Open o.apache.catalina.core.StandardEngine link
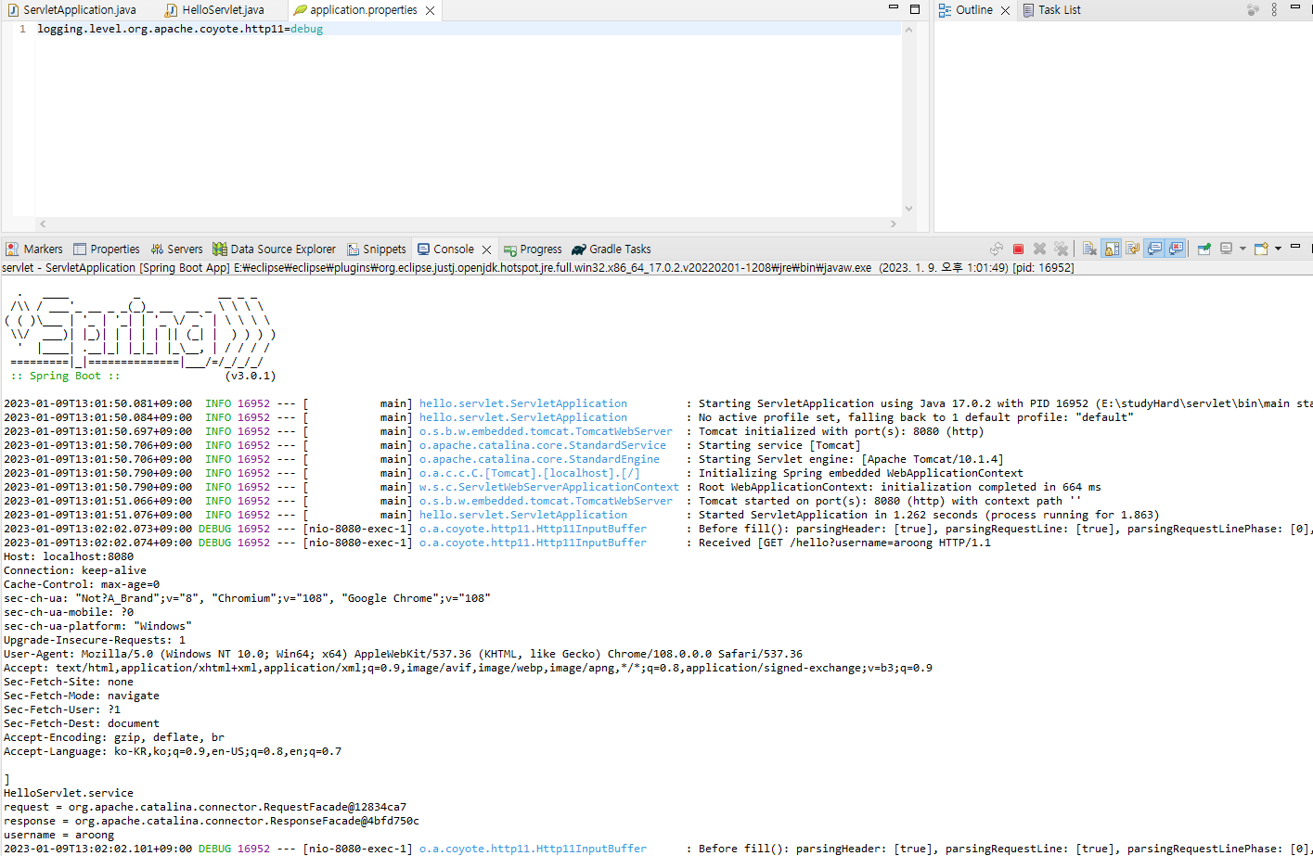The width and height of the screenshot is (1313, 856). pos(539,459)
